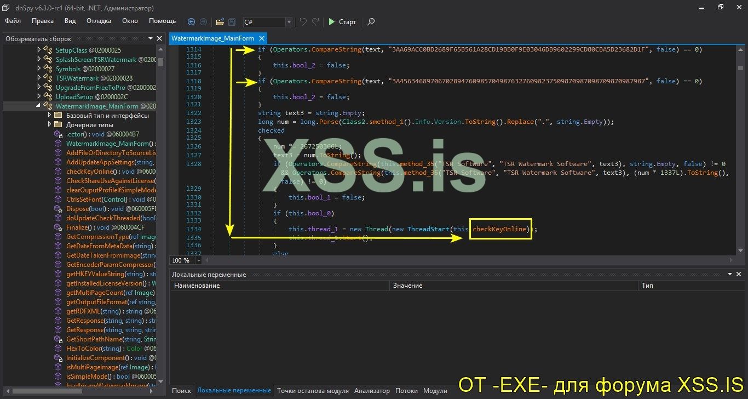Select getRDFXML method in tree
The width and height of the screenshot is (748, 399).
pyautogui.click(x=111, y=311)
